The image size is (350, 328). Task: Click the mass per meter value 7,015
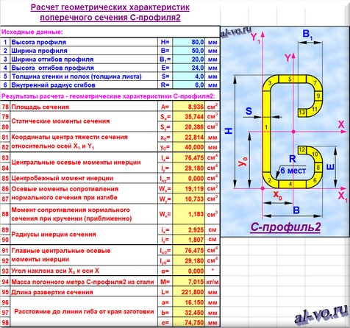click(x=188, y=282)
